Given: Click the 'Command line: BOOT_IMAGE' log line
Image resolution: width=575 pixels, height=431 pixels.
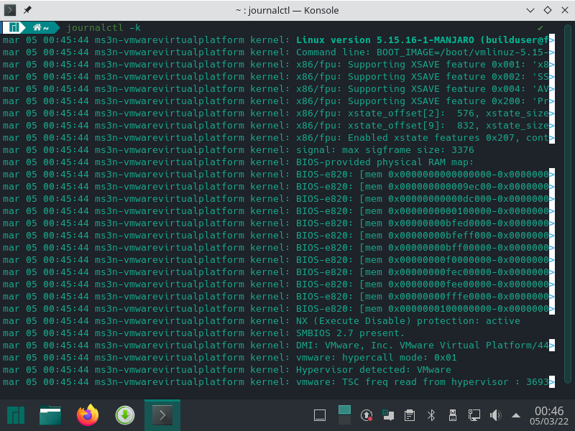Looking at the screenshot, I should pyautogui.click(x=278, y=52).
